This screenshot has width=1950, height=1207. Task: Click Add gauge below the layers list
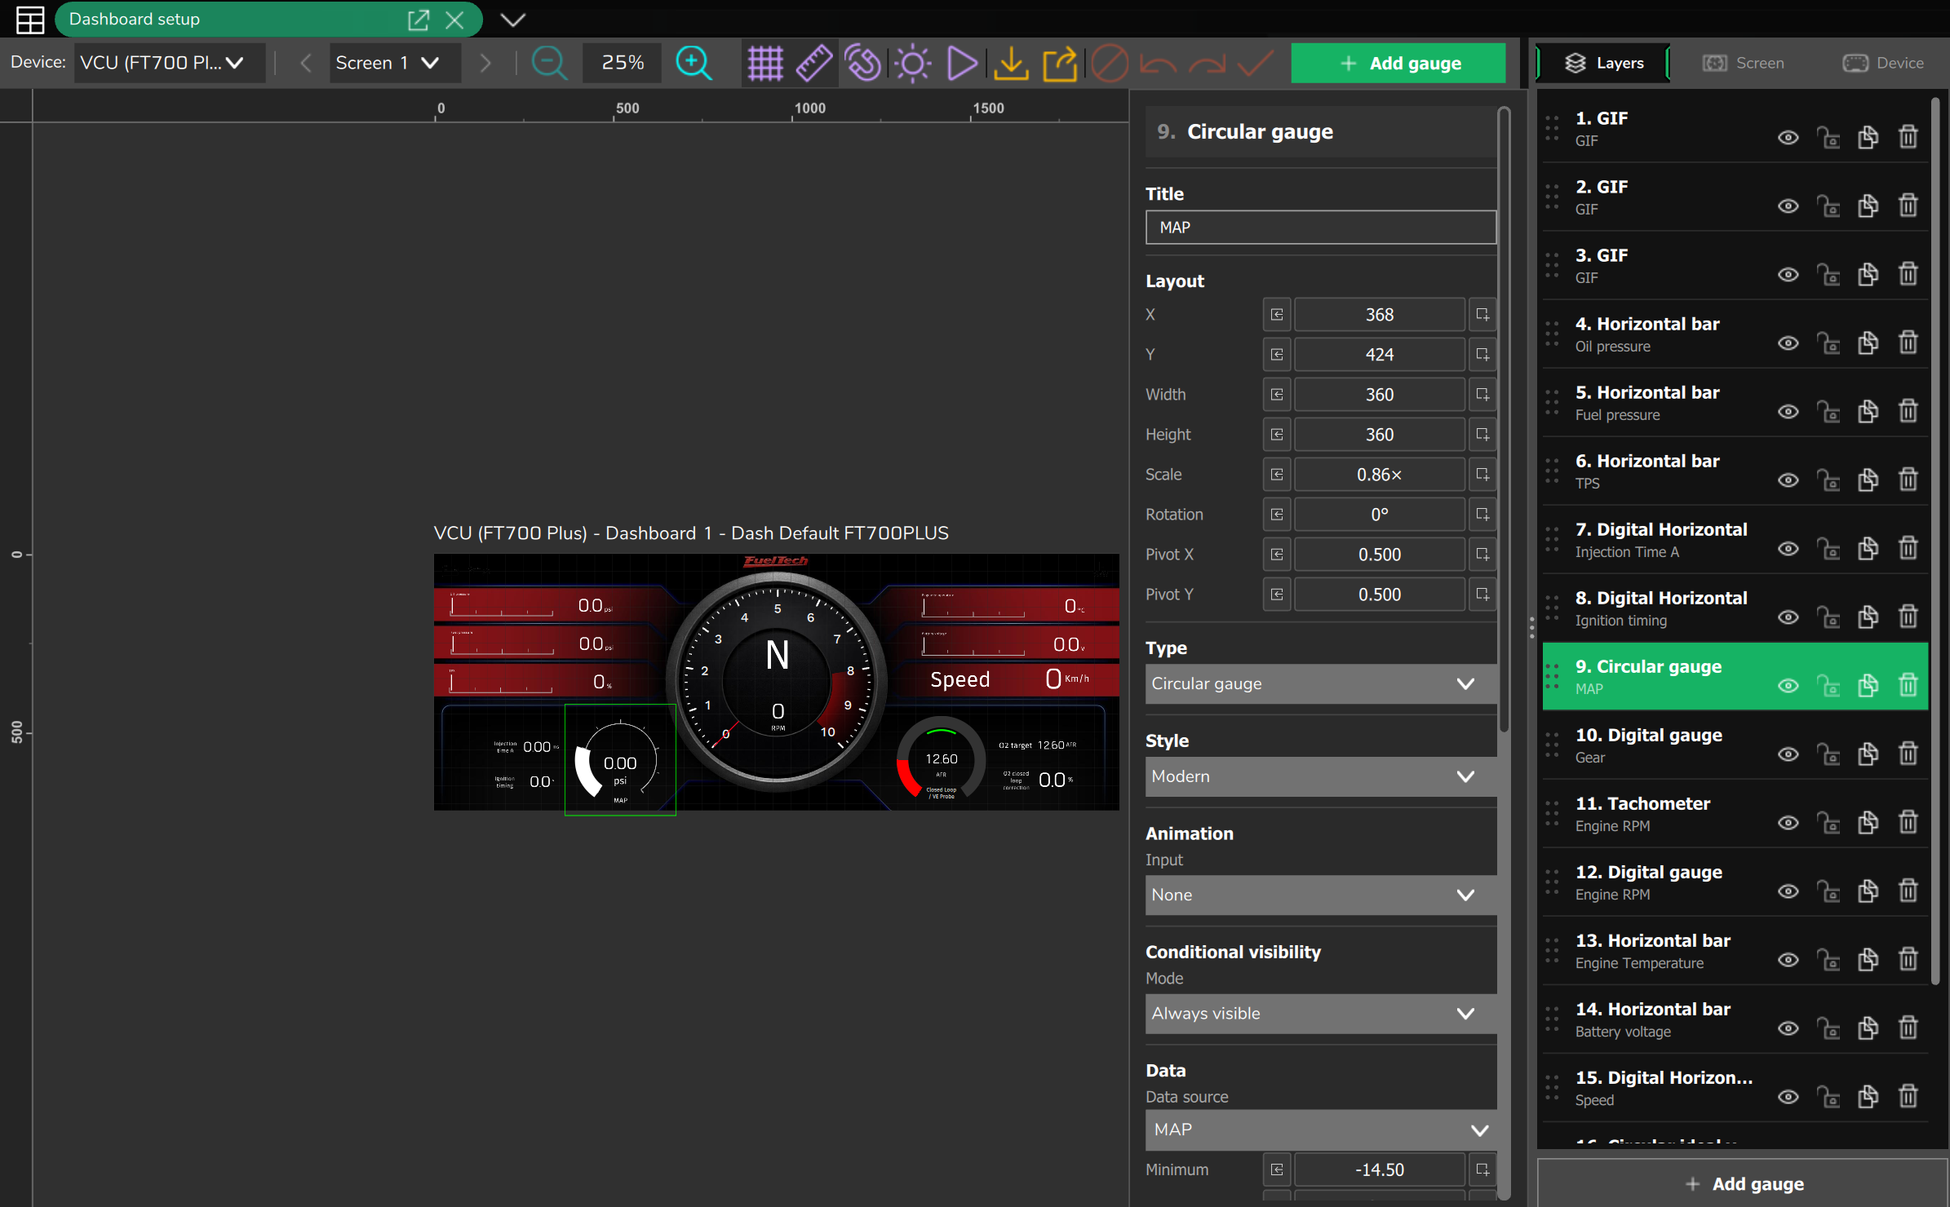click(1744, 1183)
